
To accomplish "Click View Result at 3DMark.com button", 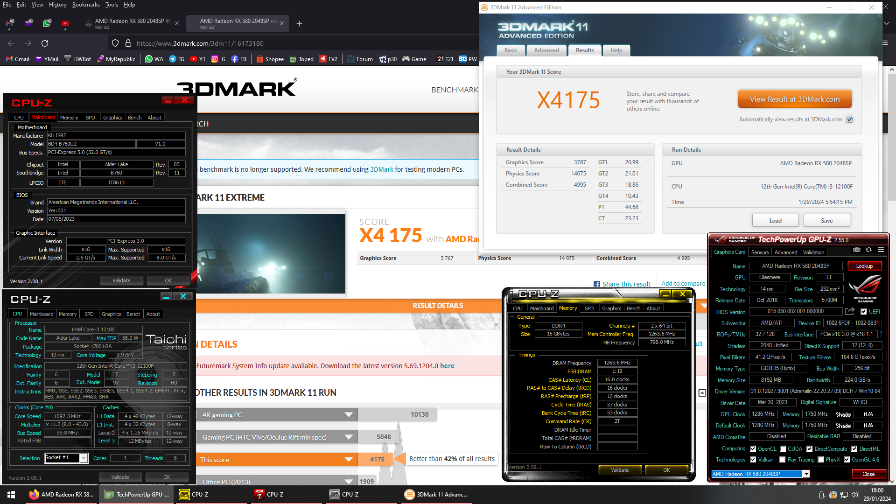I will [795, 99].
